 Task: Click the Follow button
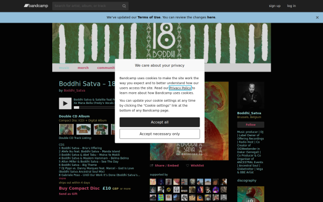coord(251,125)
